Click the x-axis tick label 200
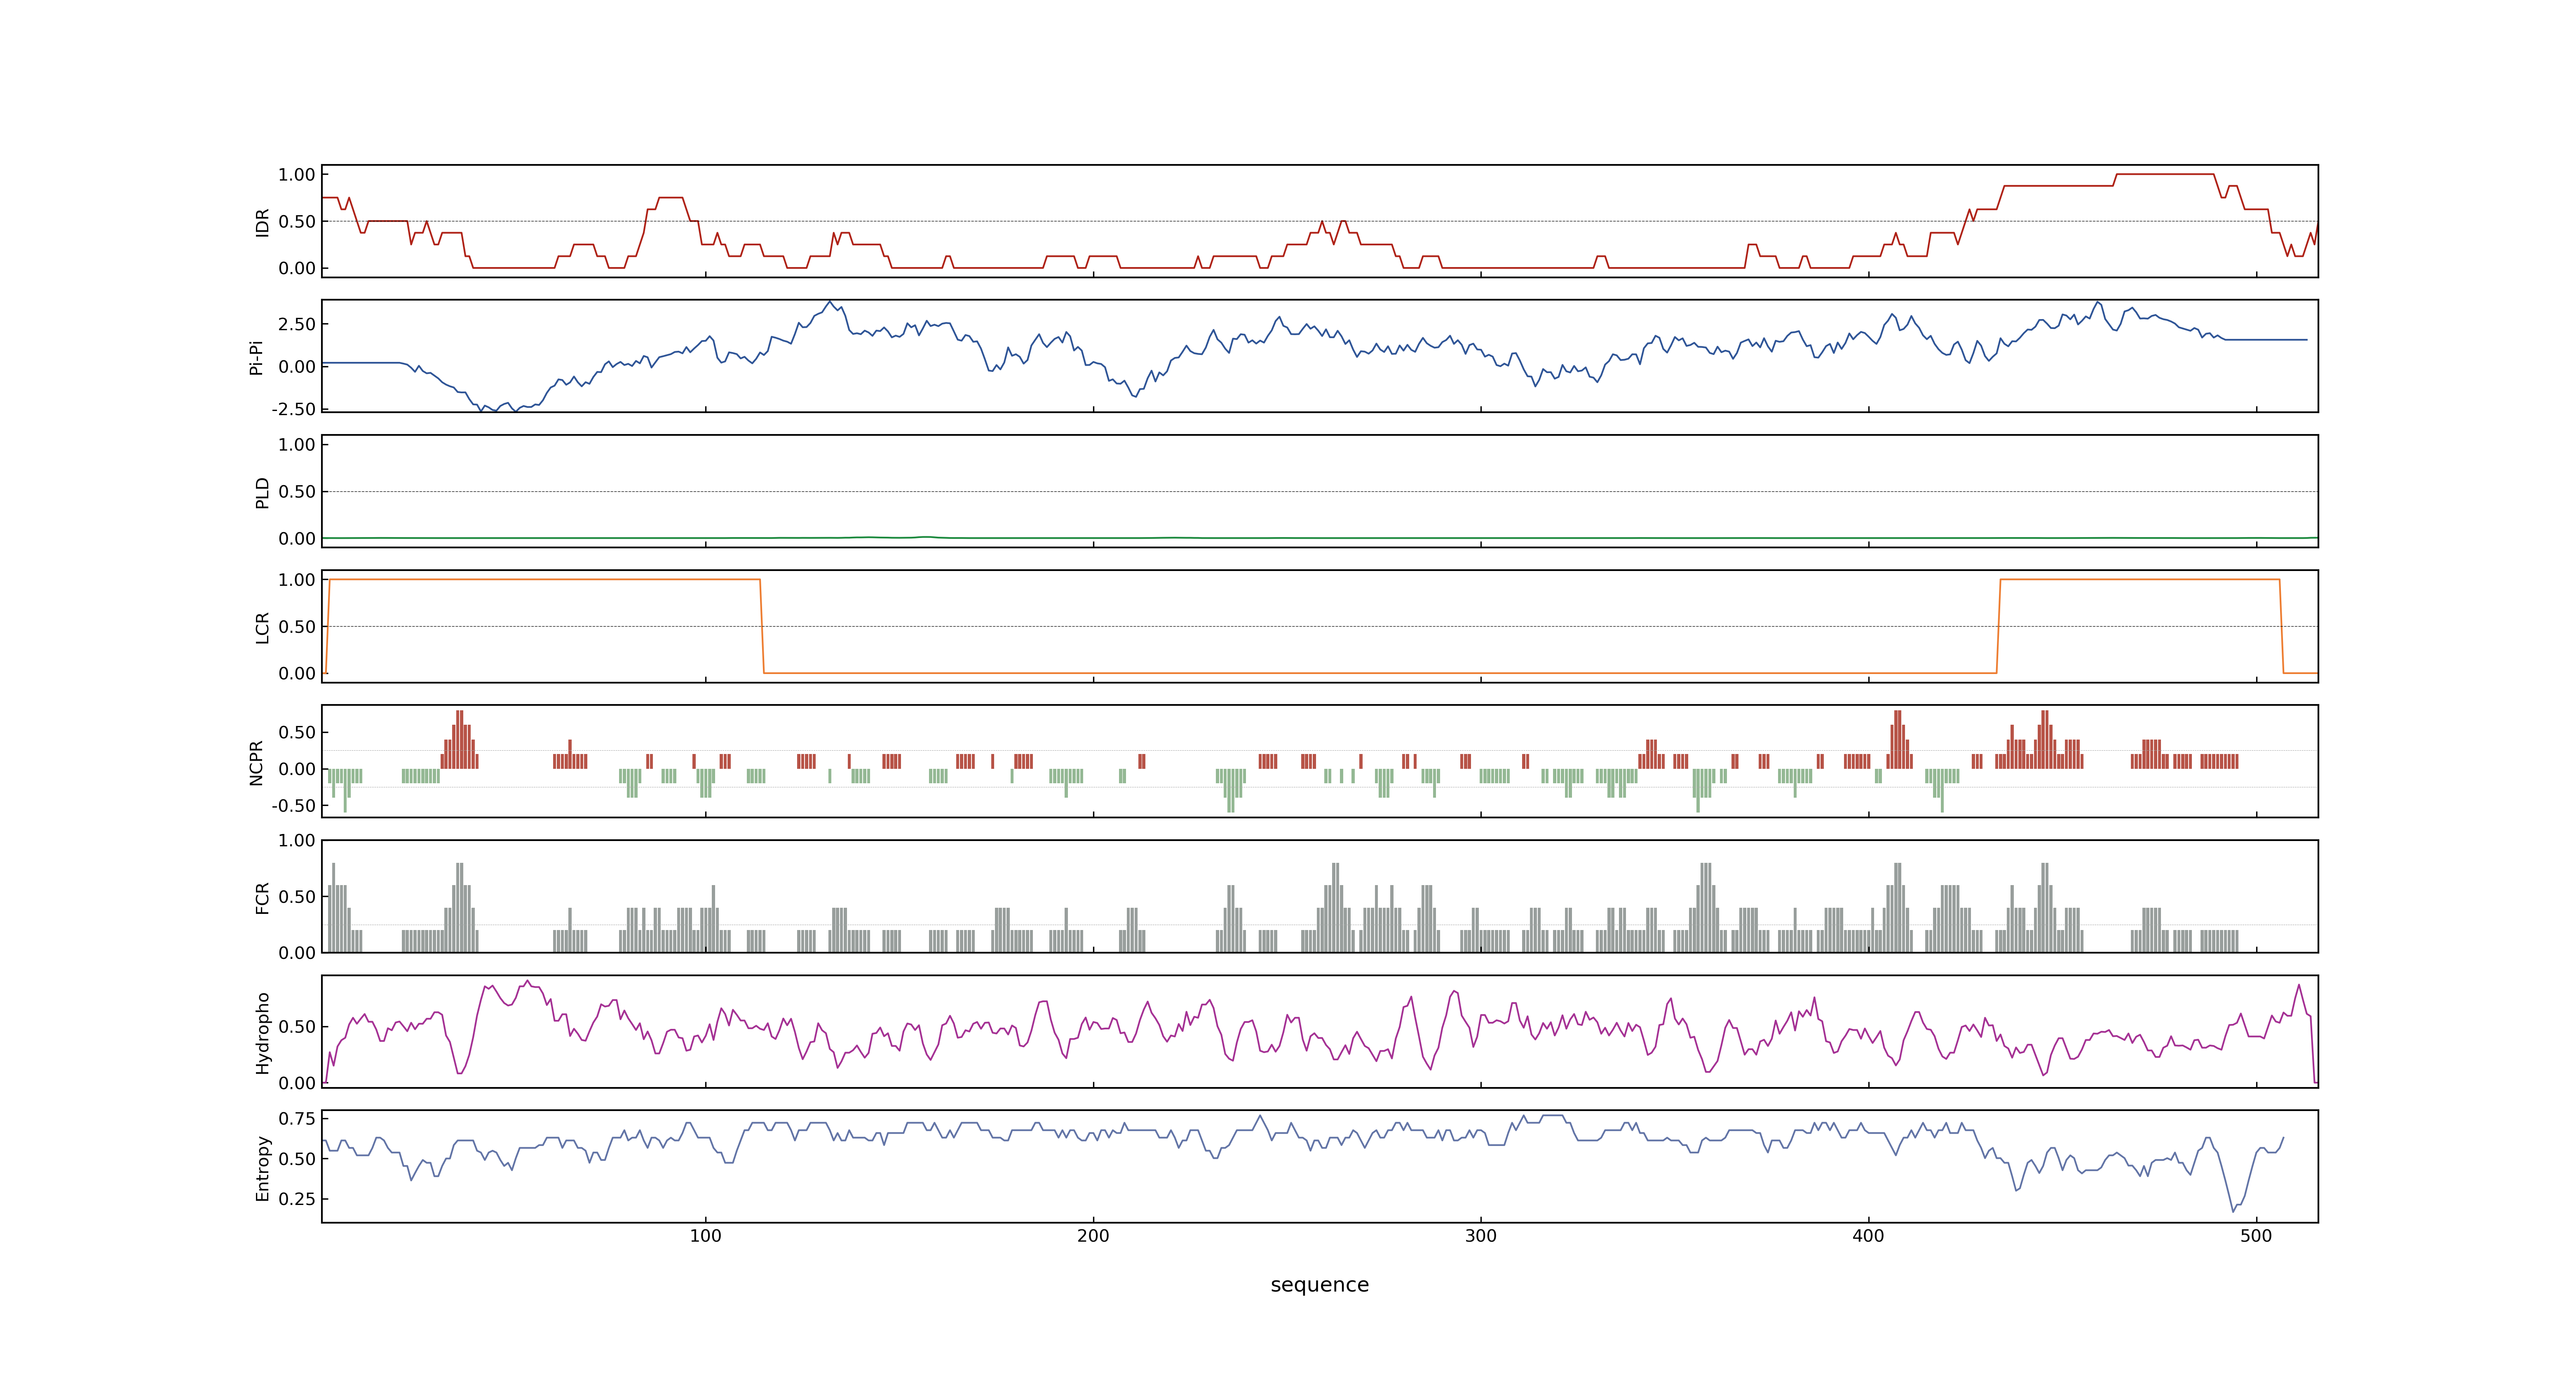Image resolution: width=2576 pixels, height=1374 pixels. tap(1093, 1236)
